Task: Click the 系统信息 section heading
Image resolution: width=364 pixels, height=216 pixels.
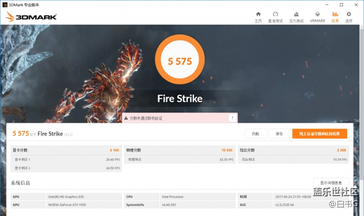Action: (20, 183)
